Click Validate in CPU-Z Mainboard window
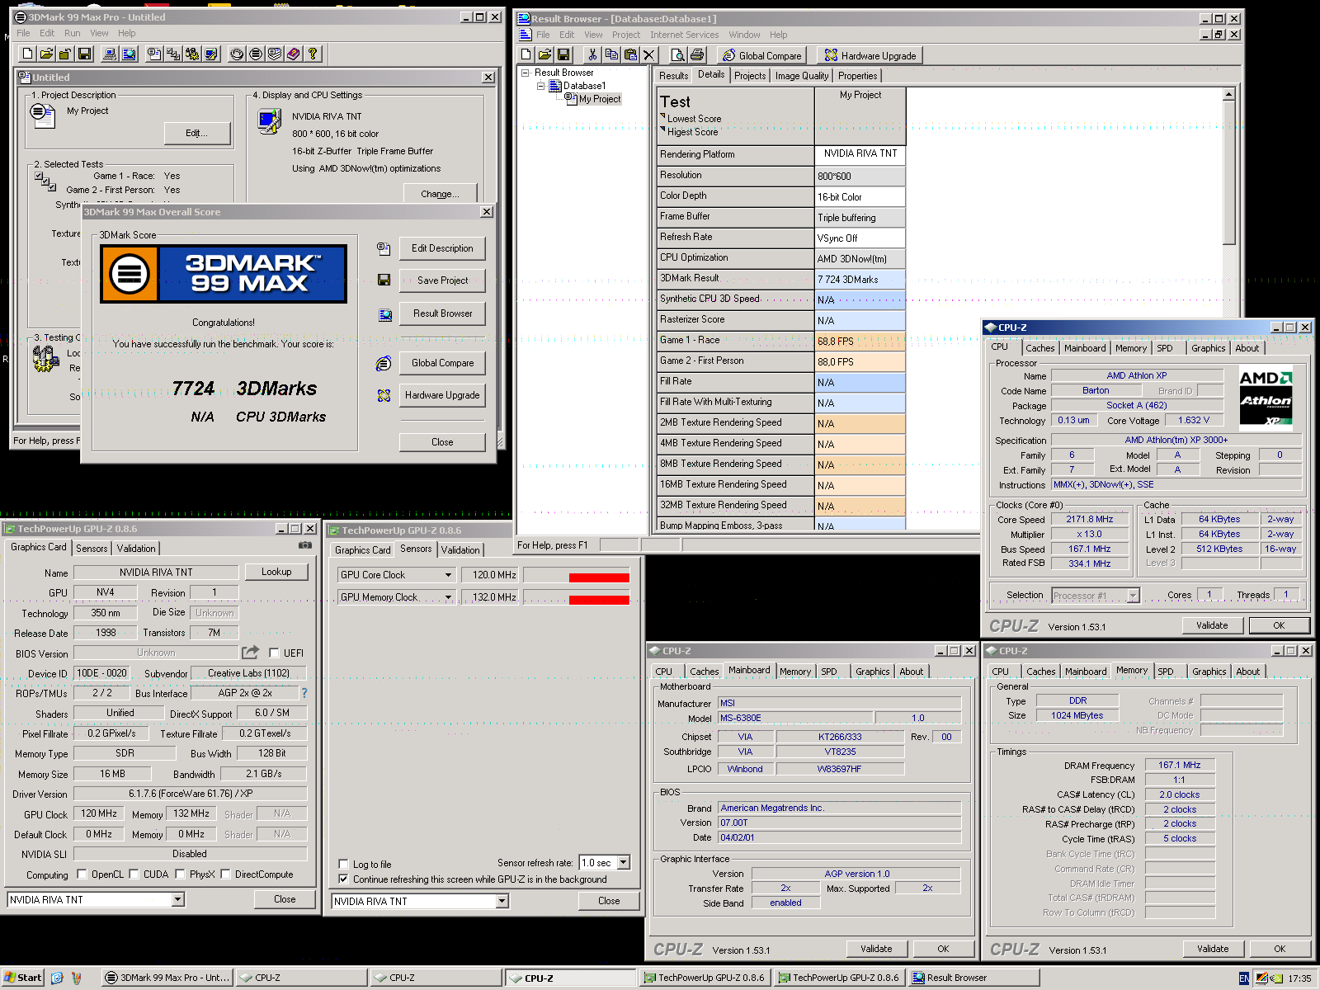This screenshot has width=1320, height=990. point(876,949)
